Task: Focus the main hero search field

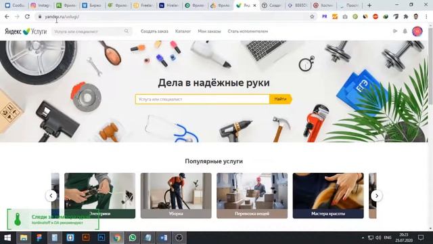Action: pyautogui.click(x=202, y=99)
